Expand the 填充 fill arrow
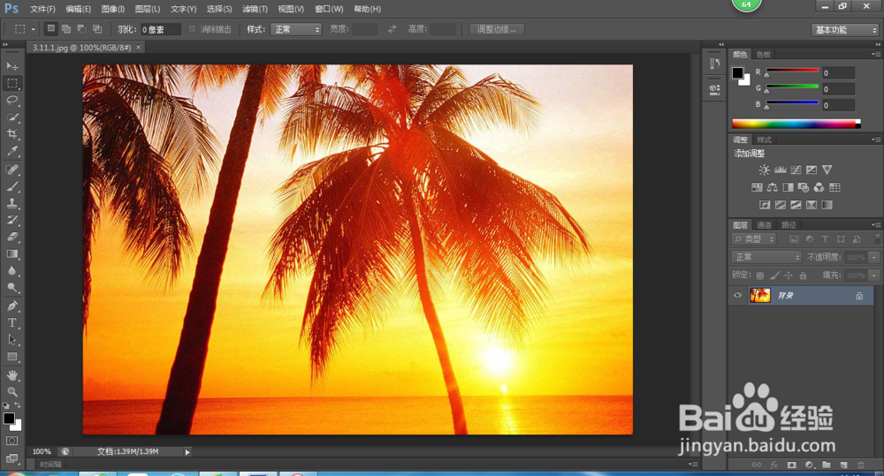This screenshot has width=884, height=476. coord(874,276)
